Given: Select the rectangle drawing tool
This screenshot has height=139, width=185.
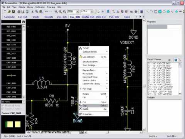Looking at the screenshot, I should point(156,12).
